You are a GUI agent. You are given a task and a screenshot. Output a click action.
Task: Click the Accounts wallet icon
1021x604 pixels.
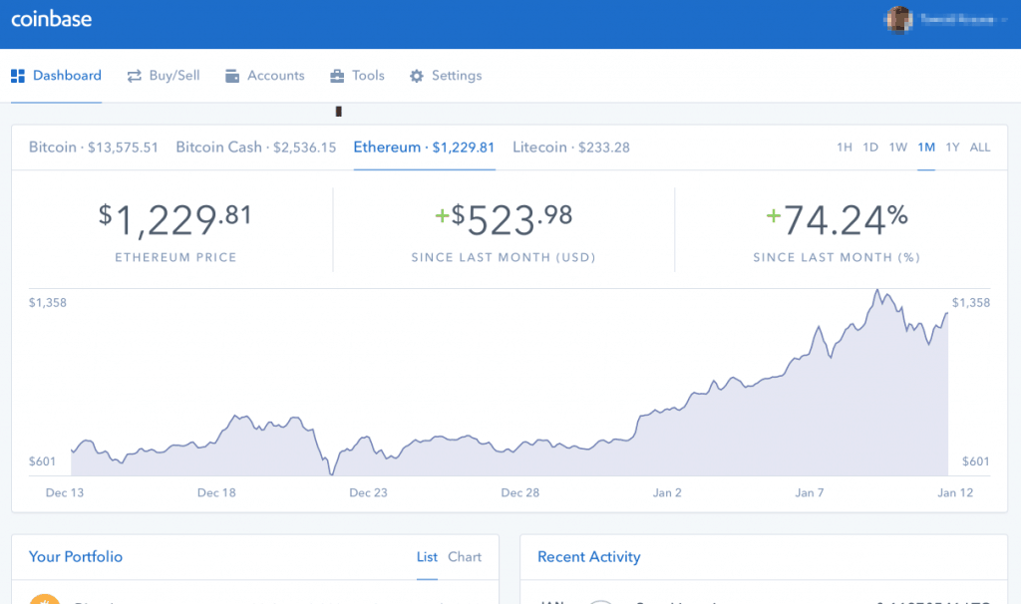point(231,76)
